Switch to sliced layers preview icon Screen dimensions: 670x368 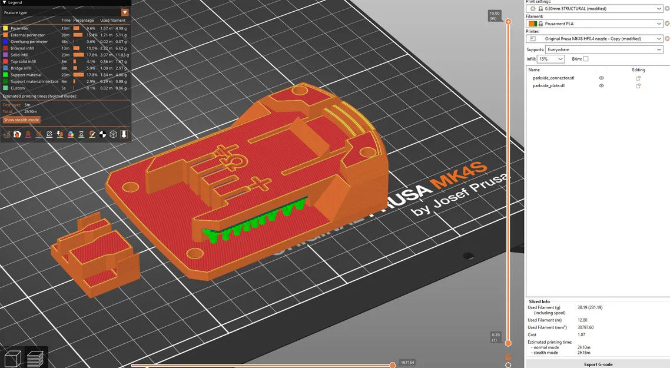[35, 358]
